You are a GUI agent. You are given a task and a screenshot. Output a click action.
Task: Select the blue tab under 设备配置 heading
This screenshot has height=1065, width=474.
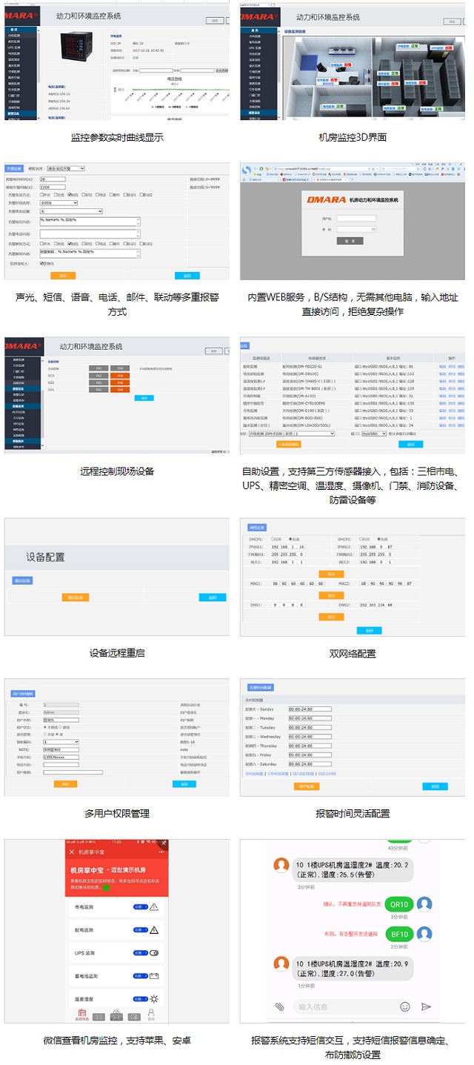point(23,580)
